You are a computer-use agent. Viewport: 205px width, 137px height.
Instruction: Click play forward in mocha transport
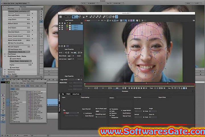[x=141, y=88]
